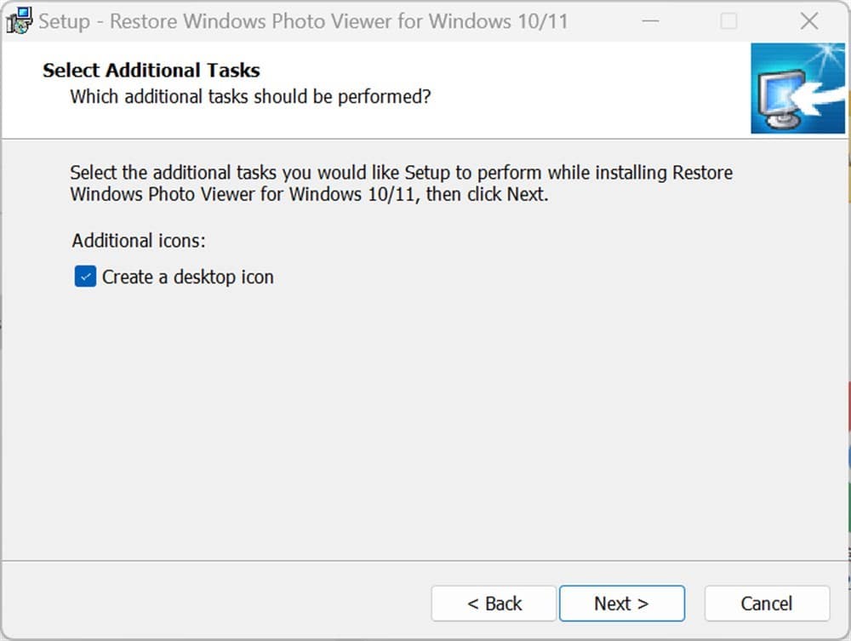Select the Create a desktop icon text label

[x=187, y=276]
